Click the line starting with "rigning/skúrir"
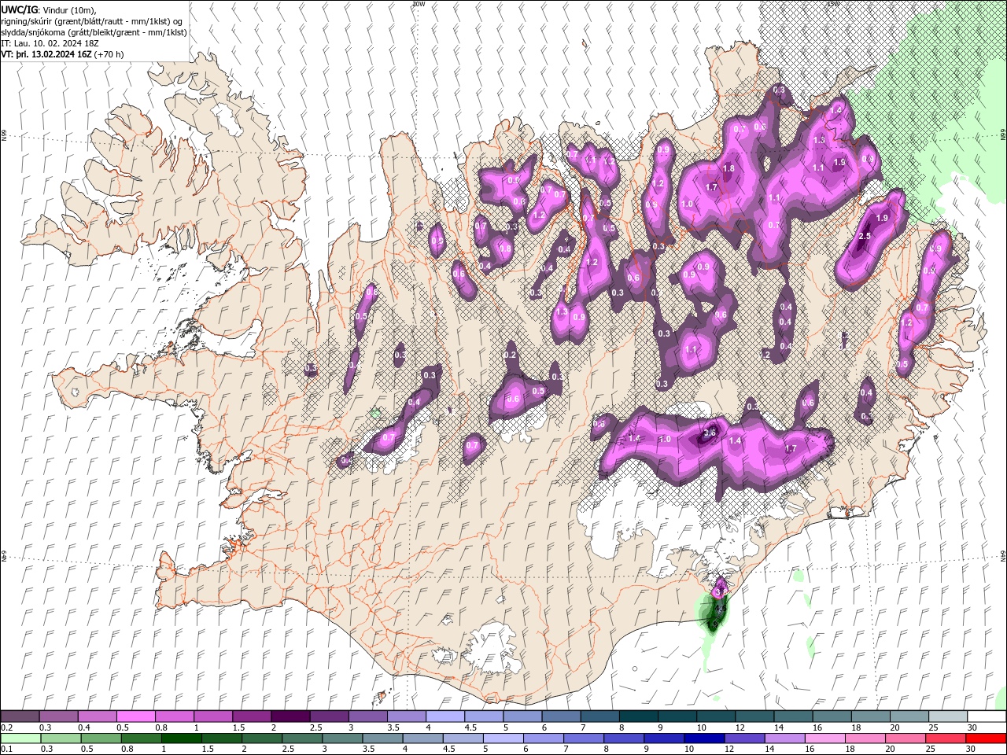The height and width of the screenshot is (755, 1007). click(93, 20)
